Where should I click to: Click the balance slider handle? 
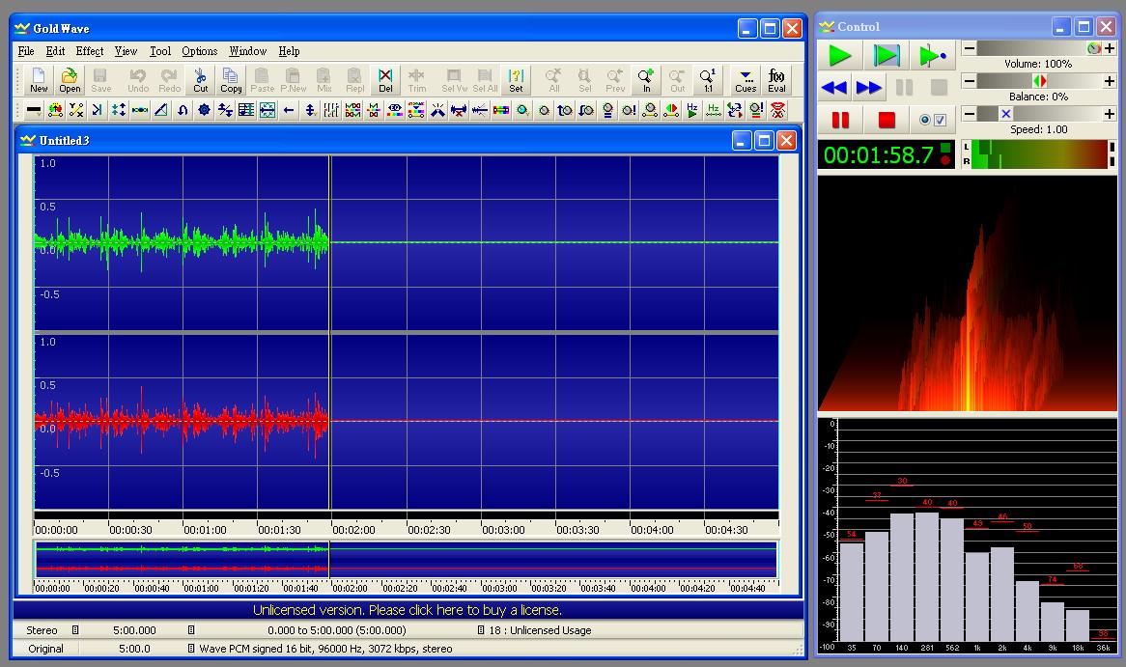[x=1039, y=81]
